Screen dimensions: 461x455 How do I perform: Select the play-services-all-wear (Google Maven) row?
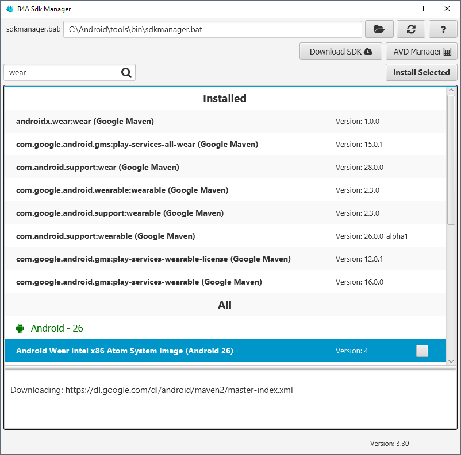(x=225, y=144)
